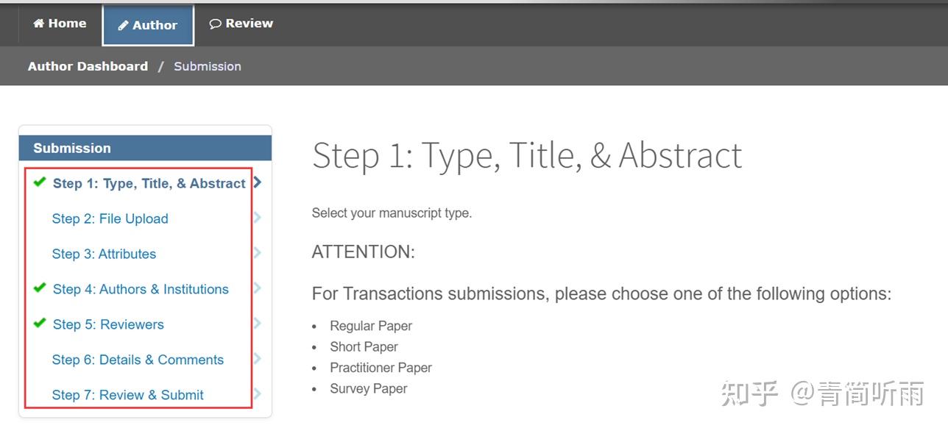Click the chevron arrow after Step 6

(258, 359)
